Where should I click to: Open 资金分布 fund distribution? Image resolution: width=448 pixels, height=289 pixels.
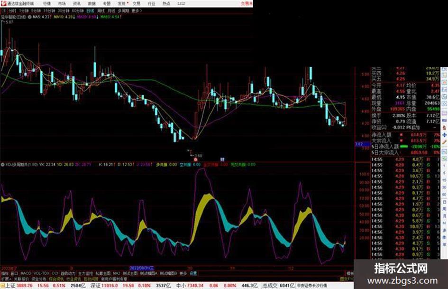(x=39, y=279)
